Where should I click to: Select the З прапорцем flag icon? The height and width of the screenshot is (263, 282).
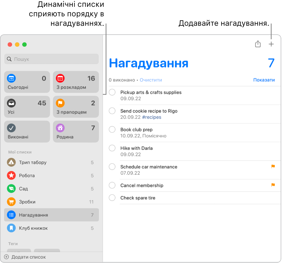click(x=60, y=103)
